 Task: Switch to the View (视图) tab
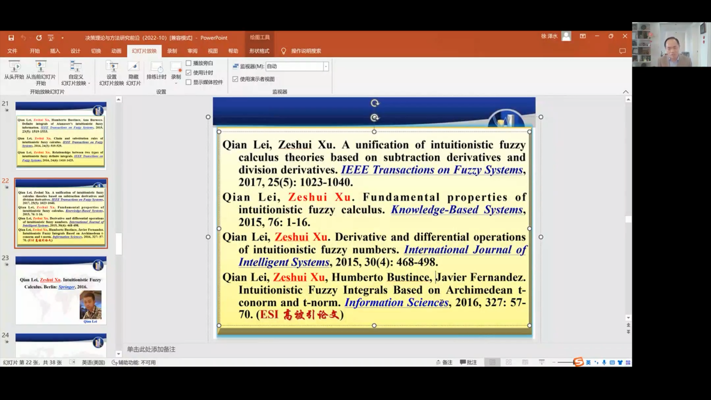pyautogui.click(x=213, y=51)
